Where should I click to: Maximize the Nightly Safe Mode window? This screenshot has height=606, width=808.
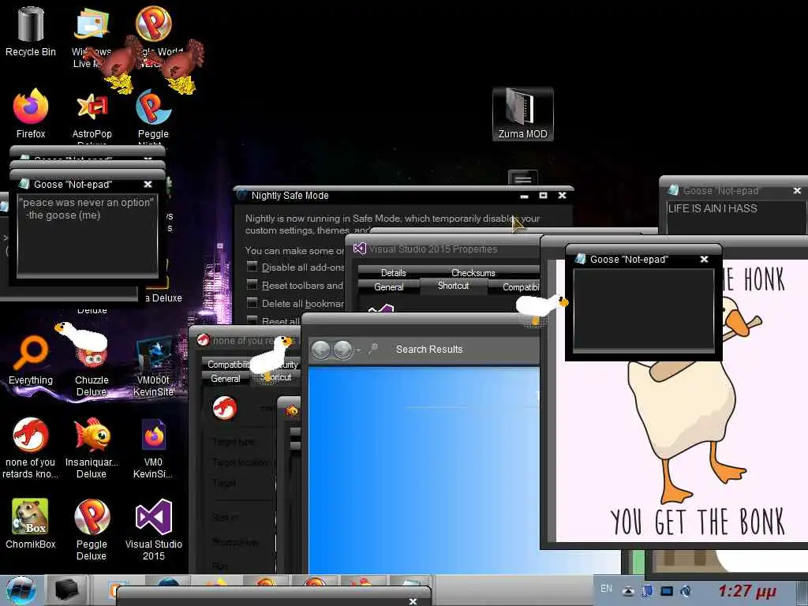(543, 196)
